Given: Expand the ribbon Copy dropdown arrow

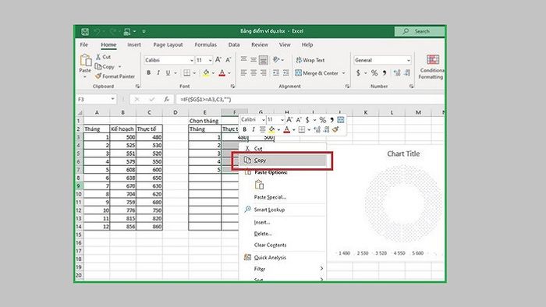Looking at the screenshot, I should point(120,66).
